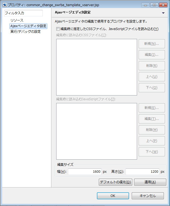Move JavaScript file down with 下へ(W)
The image size is (170, 206).
[x=152, y=152]
